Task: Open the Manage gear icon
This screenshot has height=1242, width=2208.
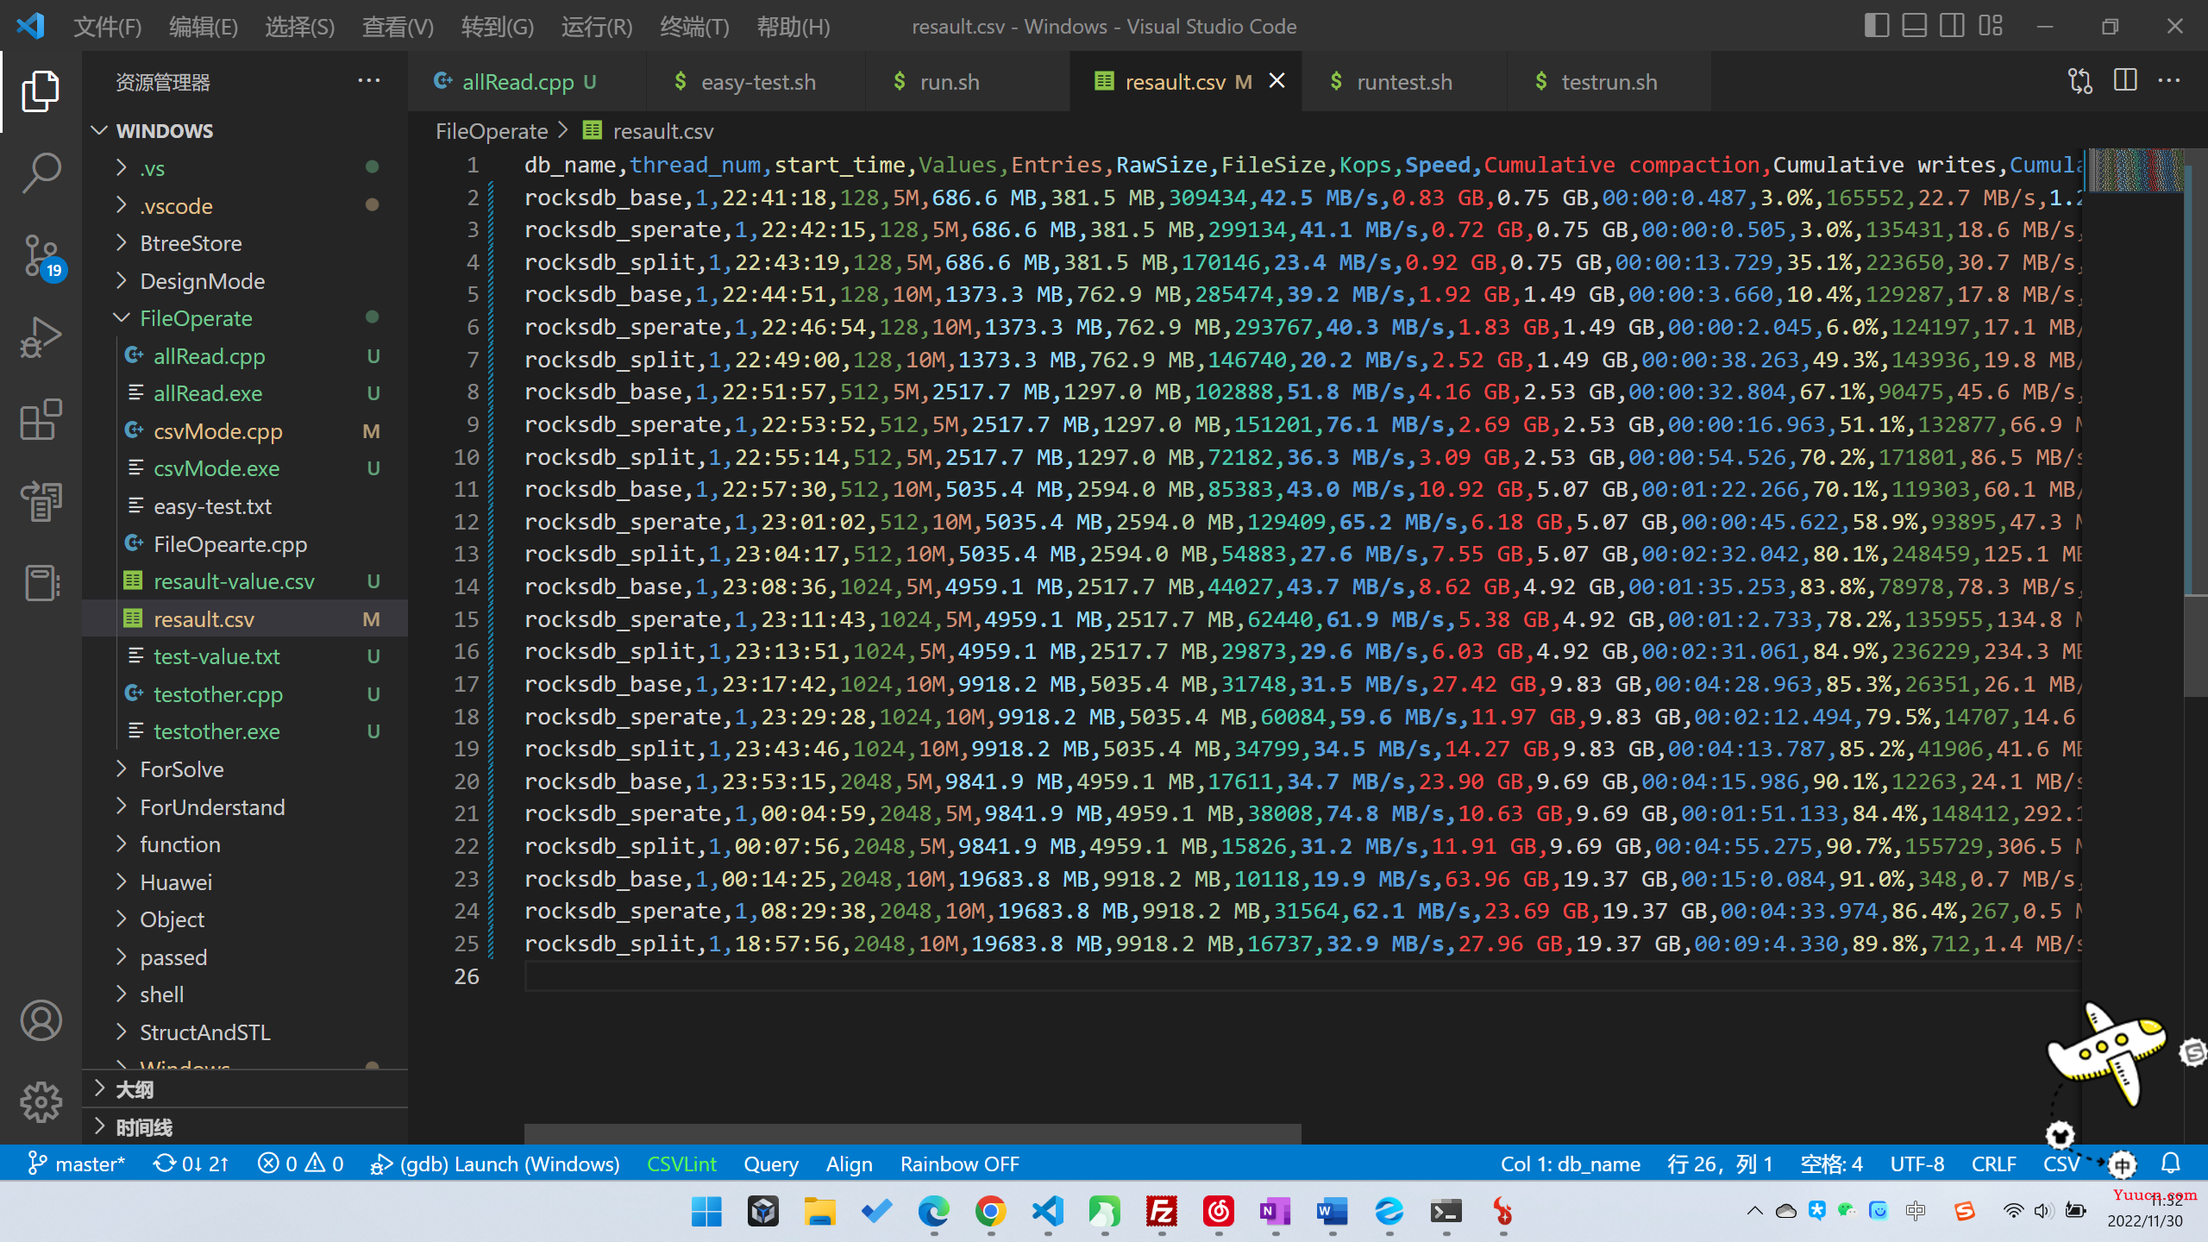Action: [x=41, y=1101]
